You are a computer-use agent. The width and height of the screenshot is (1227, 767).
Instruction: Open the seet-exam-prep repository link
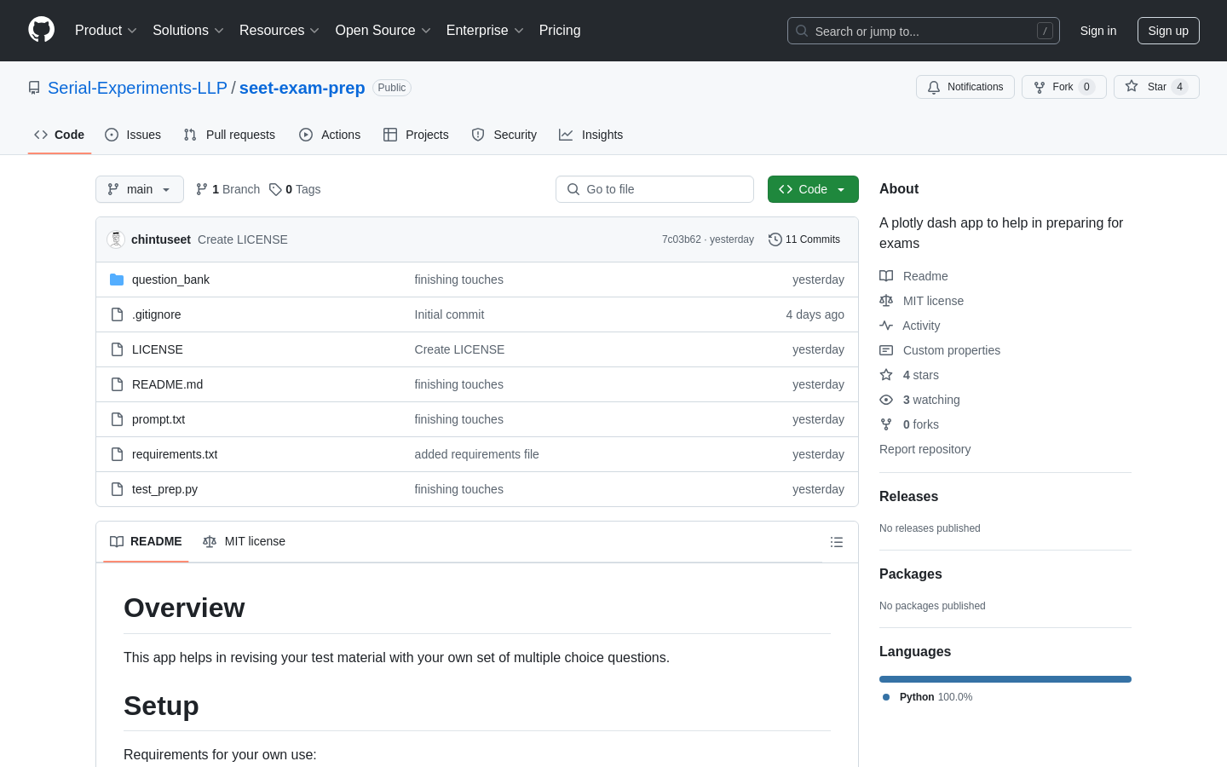(302, 88)
